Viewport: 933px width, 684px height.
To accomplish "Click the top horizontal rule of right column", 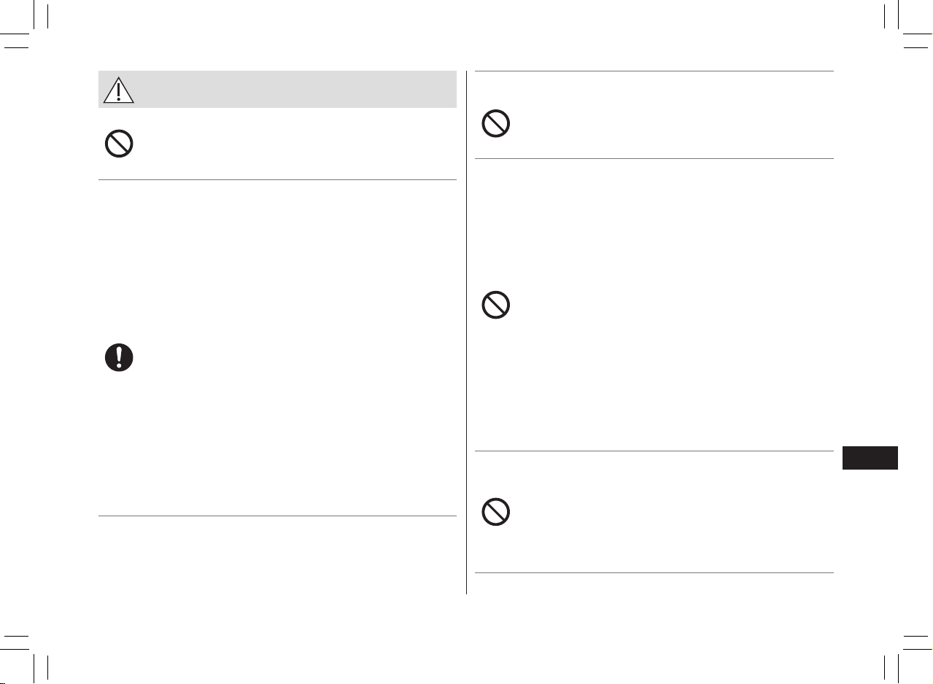I will 654,71.
